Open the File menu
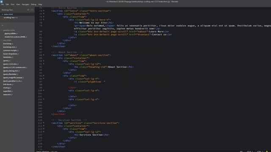Image resolution: width=271 pixels, height=152 pixels. coord(2,5)
